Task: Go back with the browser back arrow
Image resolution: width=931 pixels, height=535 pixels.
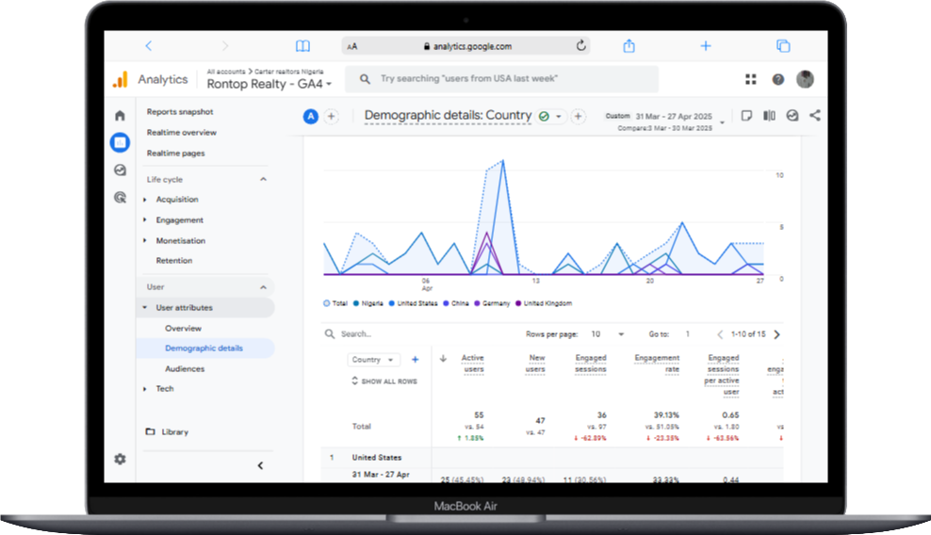Action: pos(149,46)
